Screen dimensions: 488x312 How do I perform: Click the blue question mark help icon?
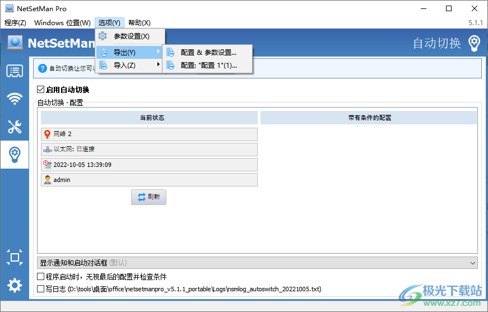(x=43, y=68)
